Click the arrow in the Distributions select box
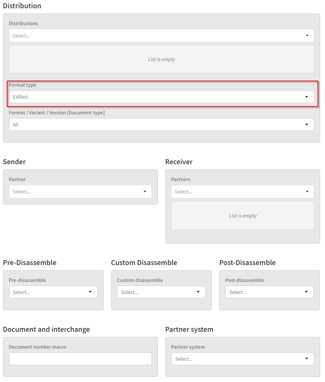325x382 pixels. pyautogui.click(x=307, y=36)
